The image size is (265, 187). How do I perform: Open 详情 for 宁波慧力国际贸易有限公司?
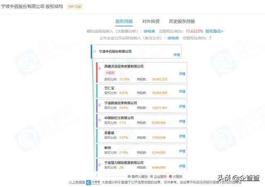[x=182, y=166]
